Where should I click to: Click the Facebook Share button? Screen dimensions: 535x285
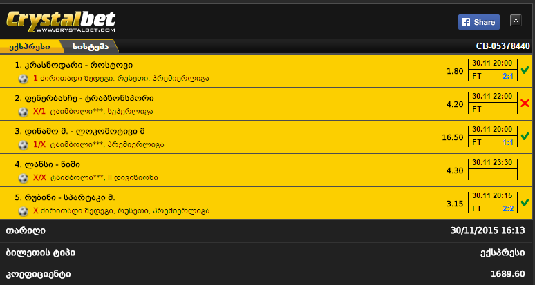click(x=479, y=22)
